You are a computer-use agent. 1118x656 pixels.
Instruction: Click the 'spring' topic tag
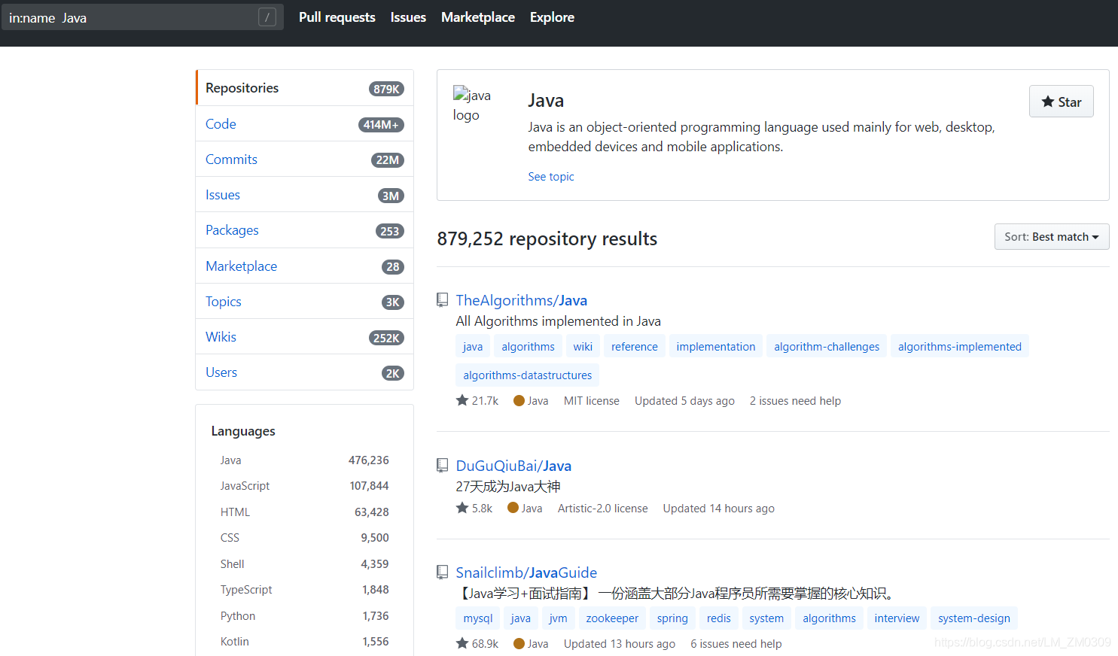(672, 618)
